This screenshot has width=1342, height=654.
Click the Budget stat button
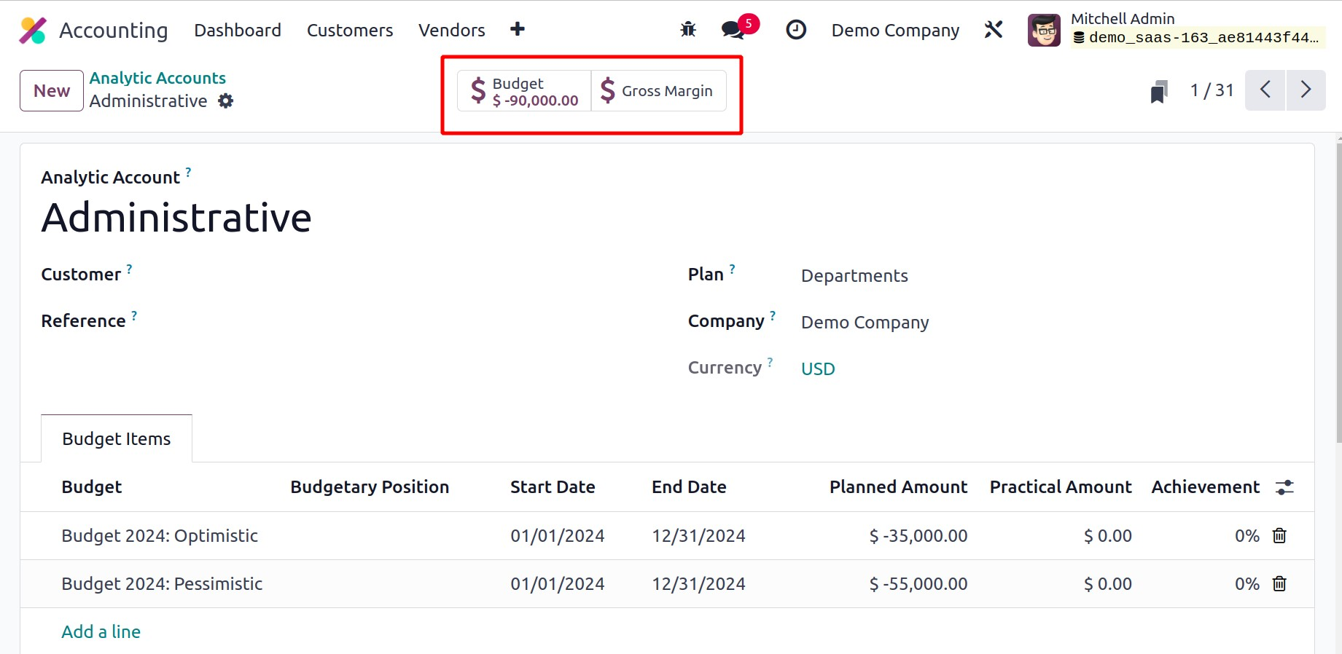pos(524,92)
